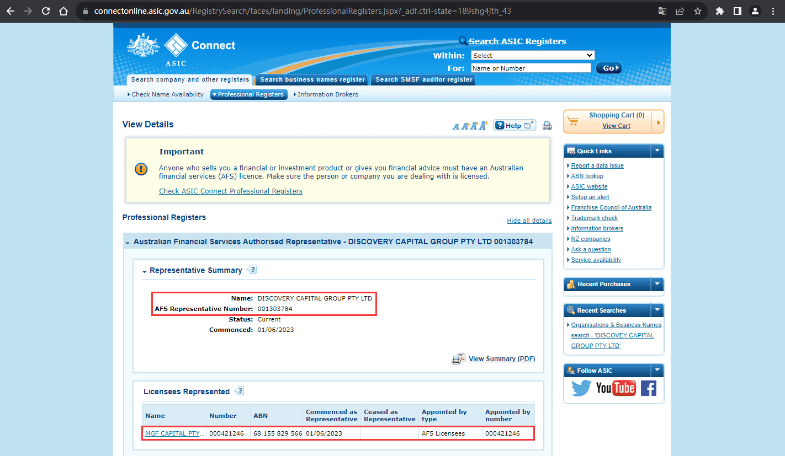Screen dimensions: 785x456
Task: Open Report a data issue link
Action: point(597,165)
